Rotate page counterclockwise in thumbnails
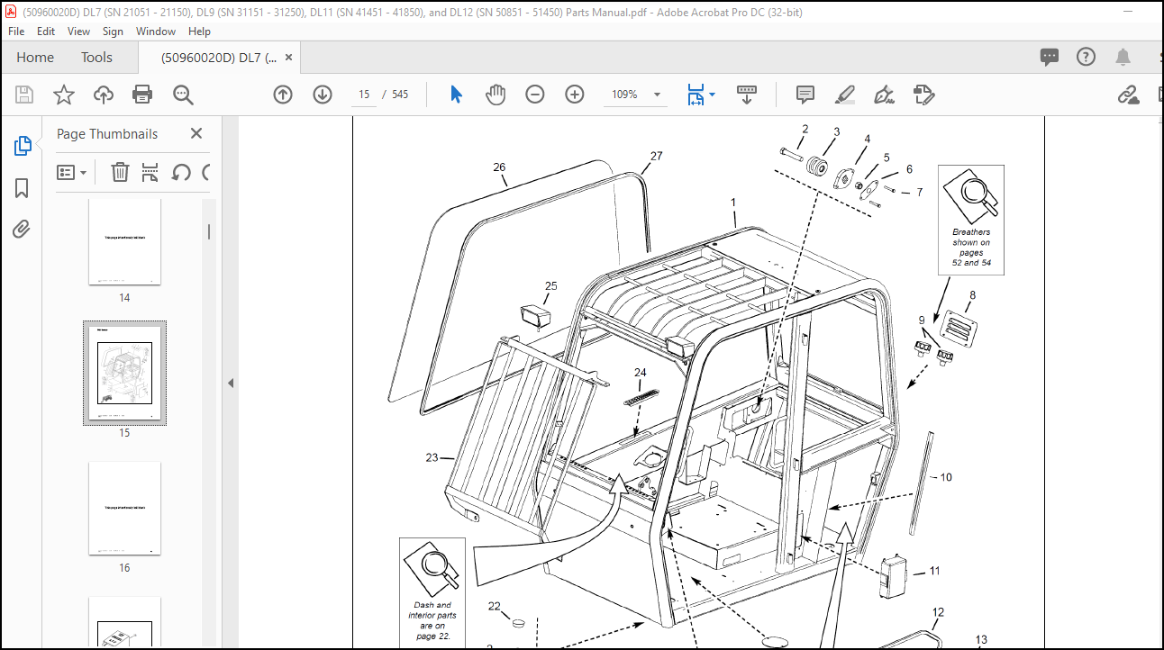Screen dimensions: 1164x650 click(181, 172)
